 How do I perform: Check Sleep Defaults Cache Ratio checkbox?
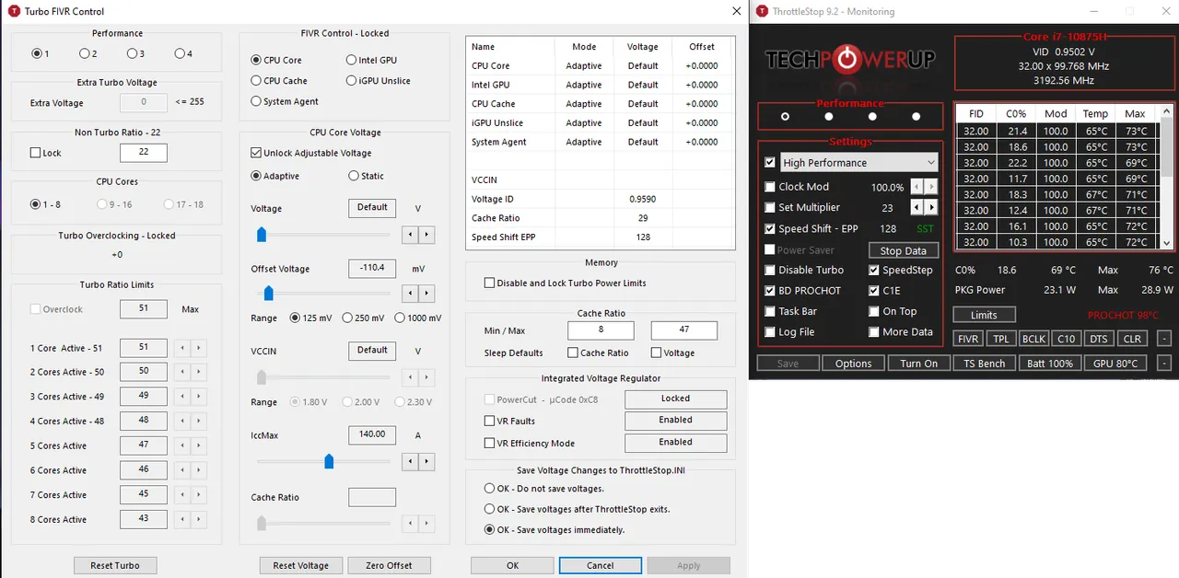point(573,353)
